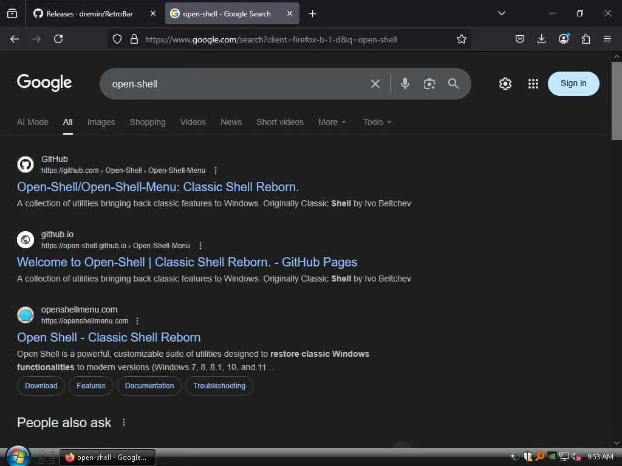The width and height of the screenshot is (622, 466).
Task: Bookmark this page with star icon
Action: [x=462, y=39]
